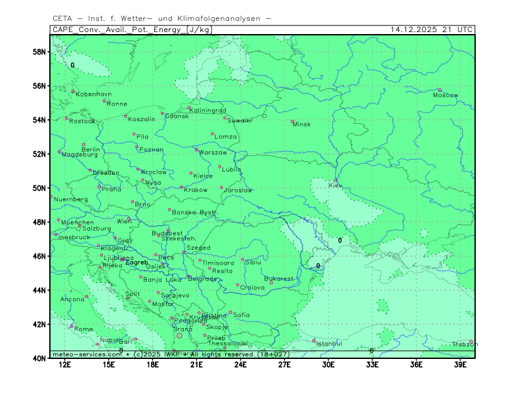
Task: Select the Kaliningrad city marker
Action: (189, 108)
